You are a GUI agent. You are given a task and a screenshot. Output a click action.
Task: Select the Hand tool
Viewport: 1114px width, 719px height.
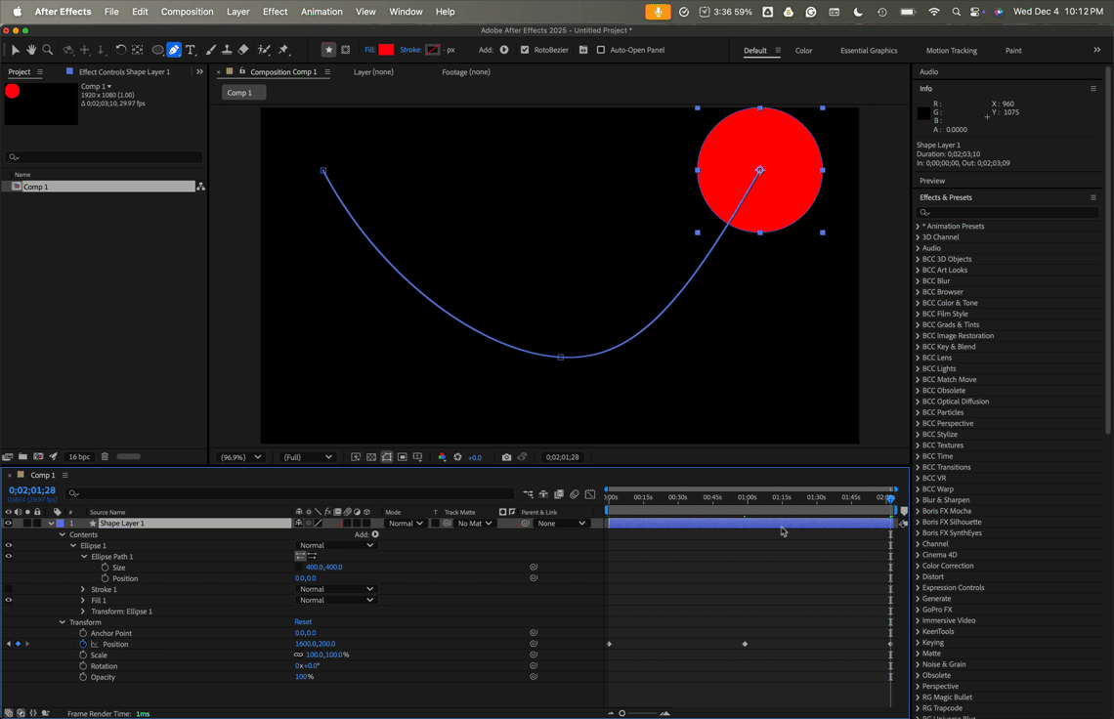point(31,50)
